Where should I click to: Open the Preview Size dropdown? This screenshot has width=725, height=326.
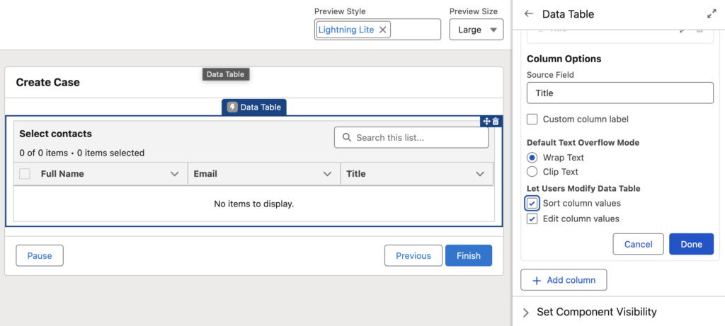(476, 30)
